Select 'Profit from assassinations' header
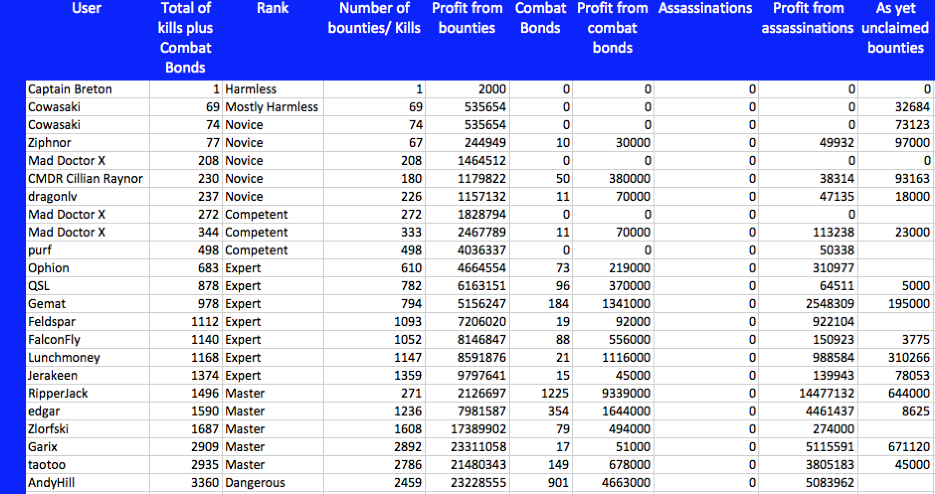The height and width of the screenshot is (494, 935). [808, 18]
